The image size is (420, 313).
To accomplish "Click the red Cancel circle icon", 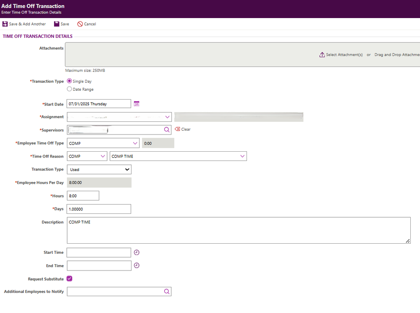I will pos(80,24).
